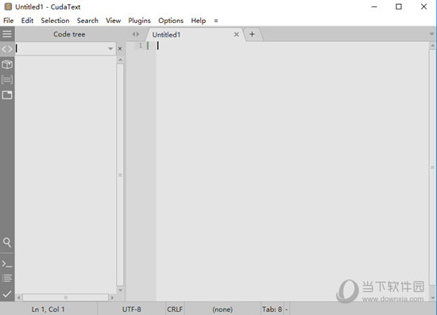The height and width of the screenshot is (315, 437).
Task: Close the Untitled1 tab
Action: (236, 34)
